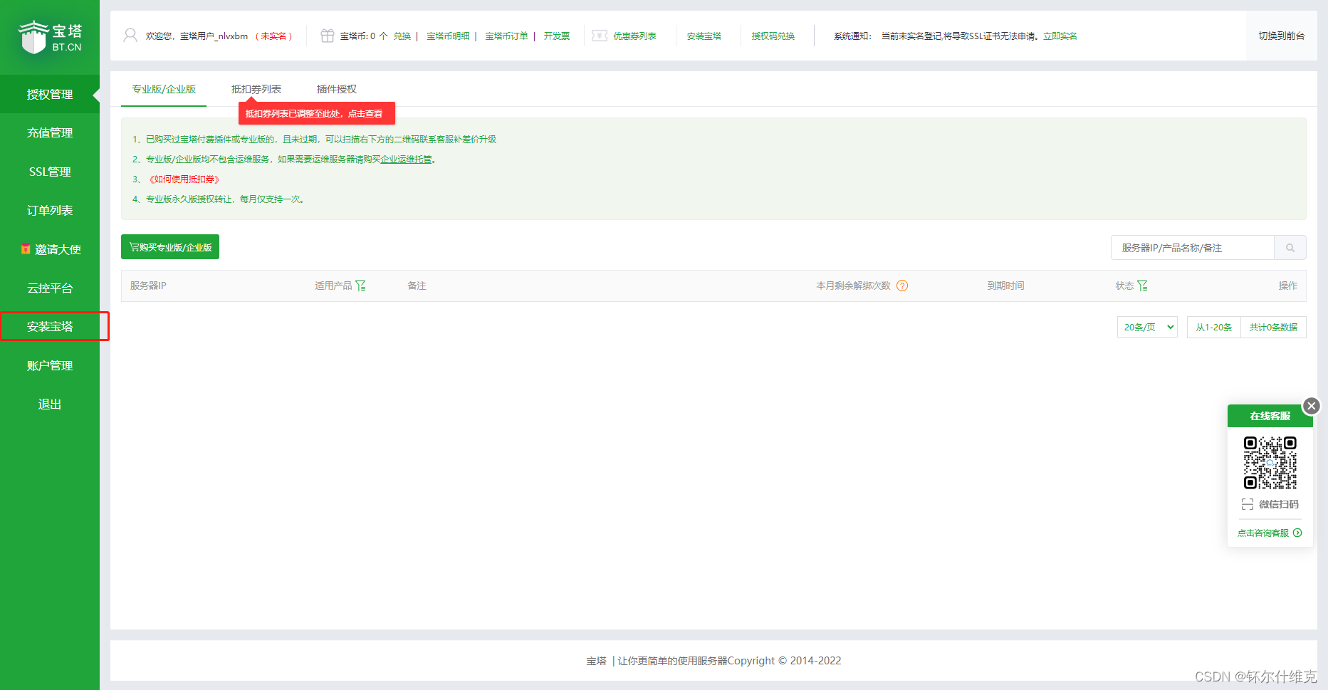Click the 服务器IP column header
This screenshot has width=1328, height=690.
(x=148, y=286)
